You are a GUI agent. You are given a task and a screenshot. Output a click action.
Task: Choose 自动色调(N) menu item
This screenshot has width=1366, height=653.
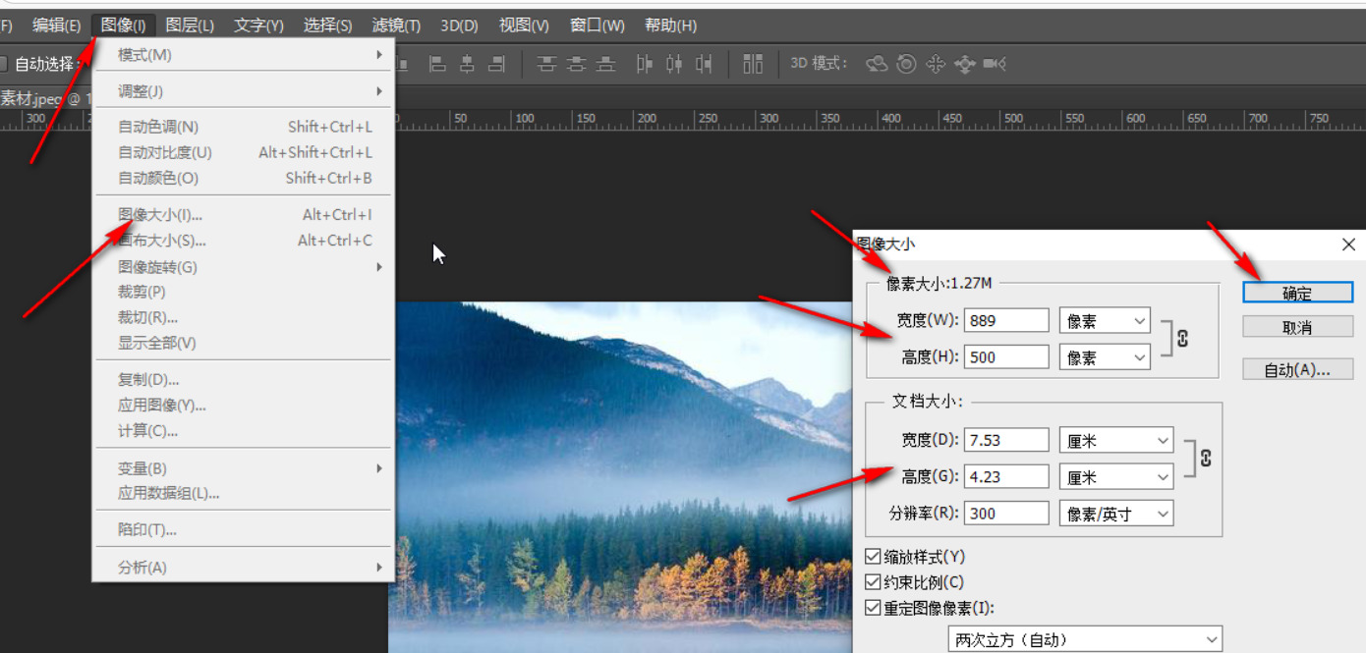pos(243,127)
